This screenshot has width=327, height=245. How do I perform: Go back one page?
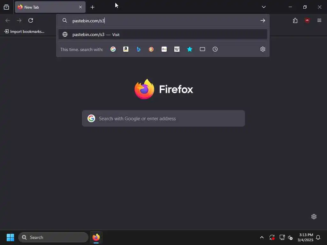tap(8, 20)
